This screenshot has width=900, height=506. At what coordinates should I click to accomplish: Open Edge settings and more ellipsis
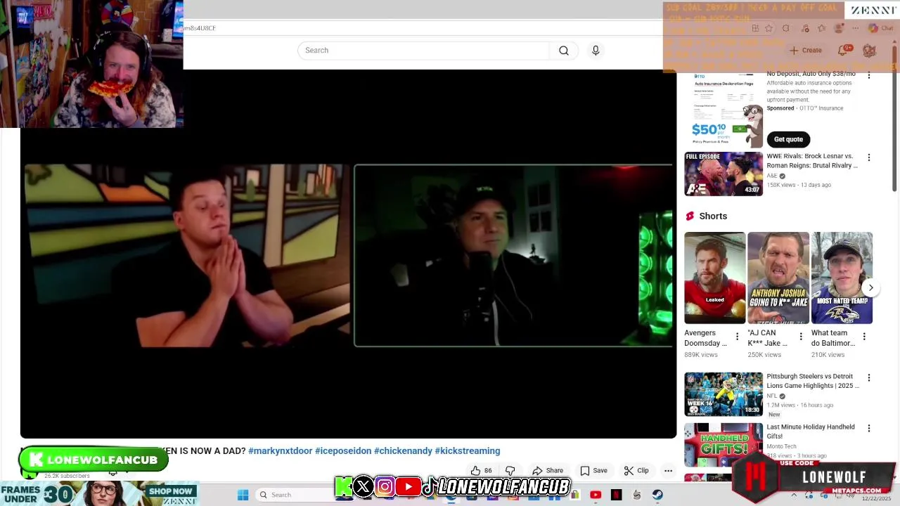point(855,28)
